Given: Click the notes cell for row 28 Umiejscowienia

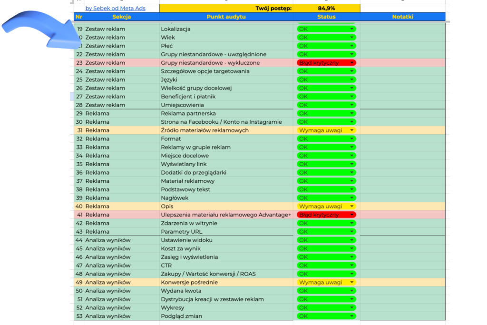Looking at the screenshot, I should tap(402, 105).
